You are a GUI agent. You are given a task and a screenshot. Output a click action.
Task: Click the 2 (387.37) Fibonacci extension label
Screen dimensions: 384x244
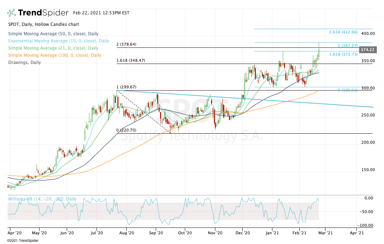pos(347,46)
